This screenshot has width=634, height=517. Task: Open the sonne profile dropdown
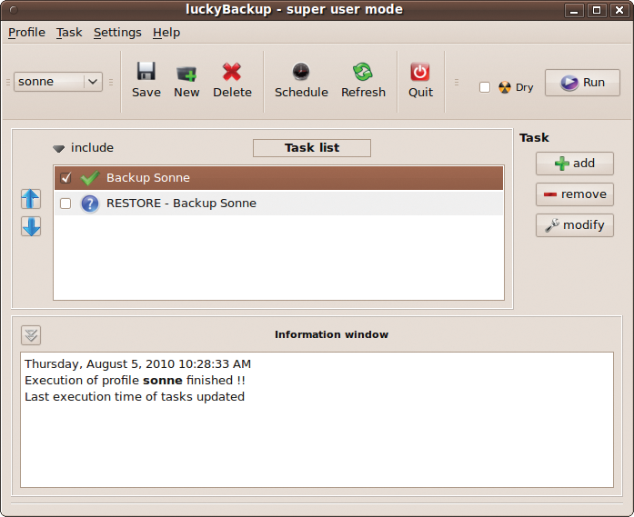(58, 82)
